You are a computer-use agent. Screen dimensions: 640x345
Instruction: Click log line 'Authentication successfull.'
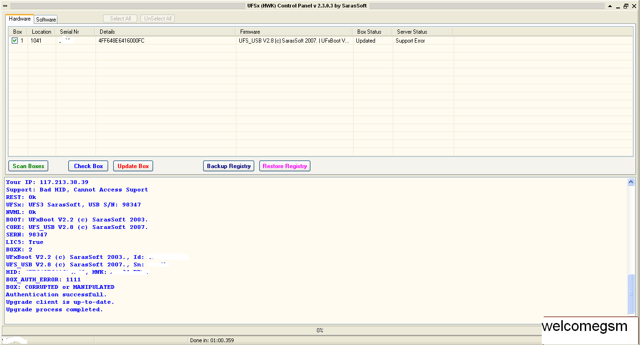click(x=57, y=294)
